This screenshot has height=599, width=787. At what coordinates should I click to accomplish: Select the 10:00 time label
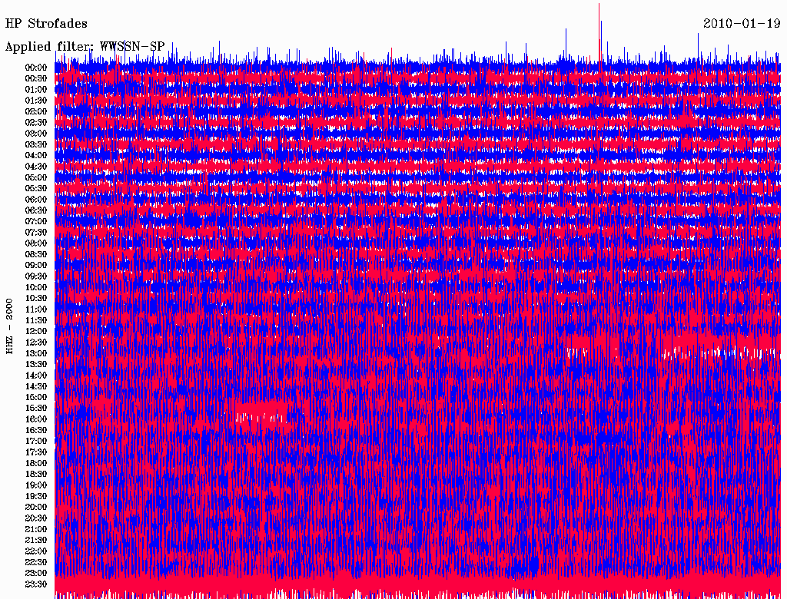coord(36,287)
